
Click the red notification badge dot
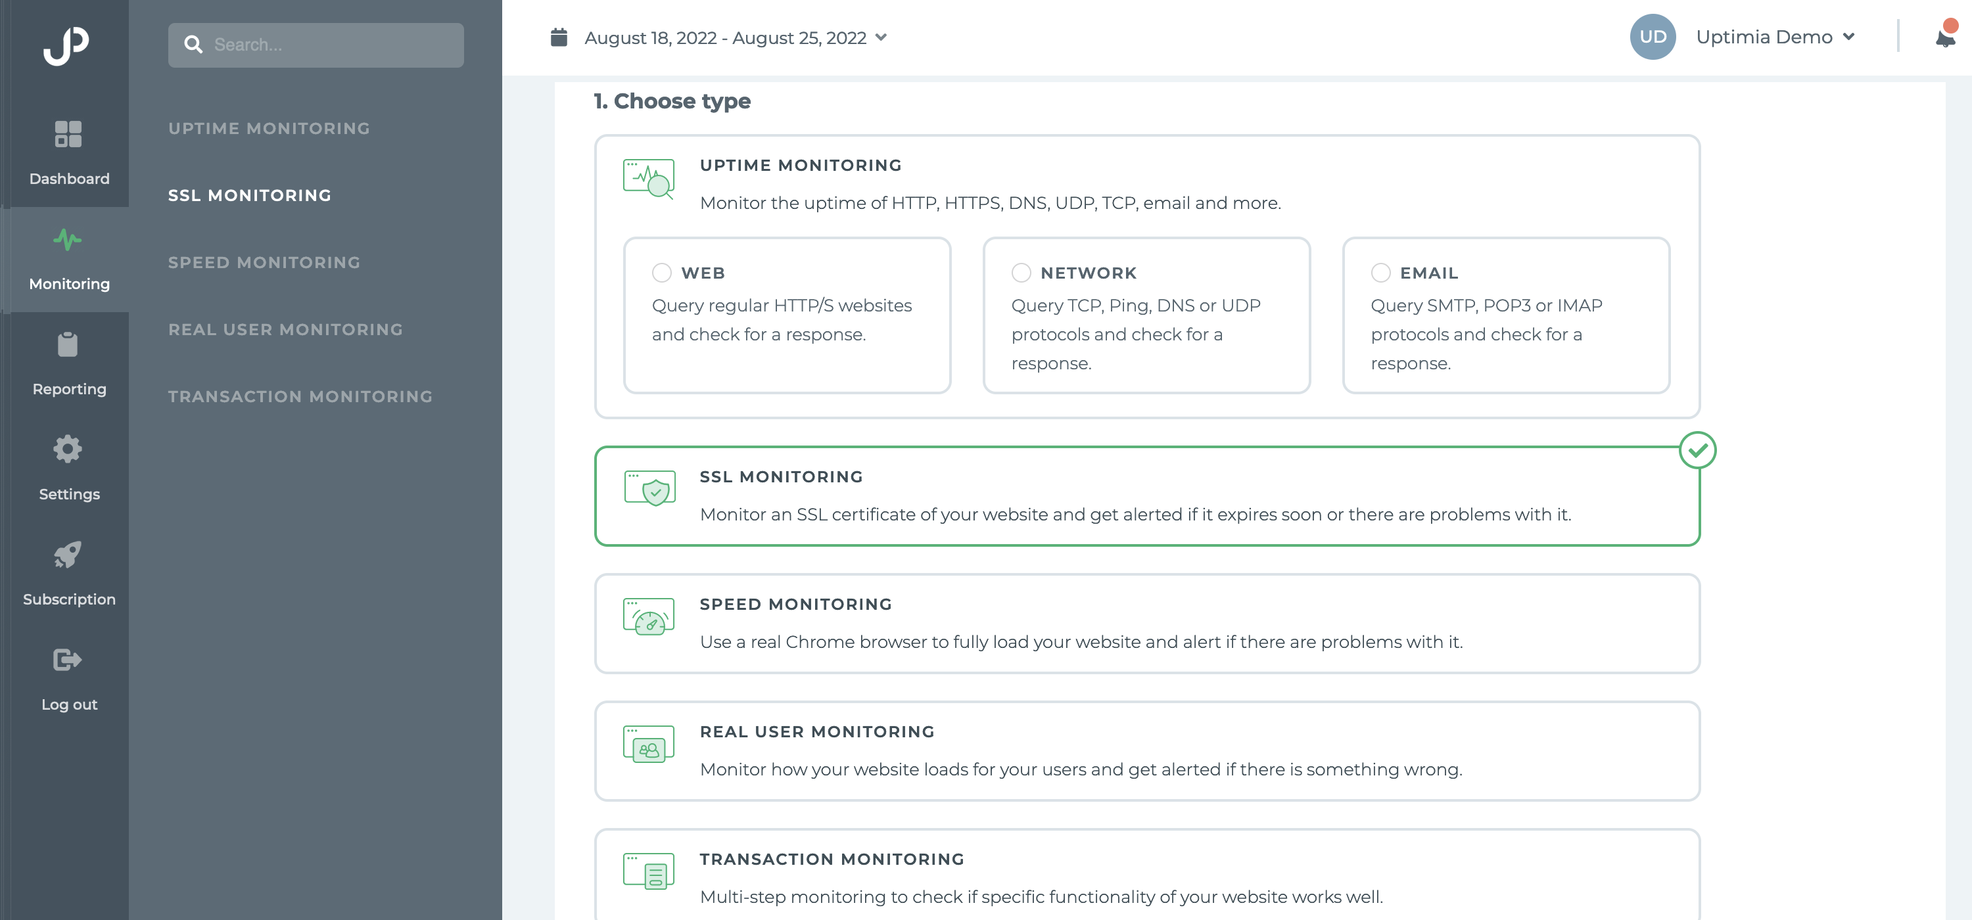[1950, 26]
